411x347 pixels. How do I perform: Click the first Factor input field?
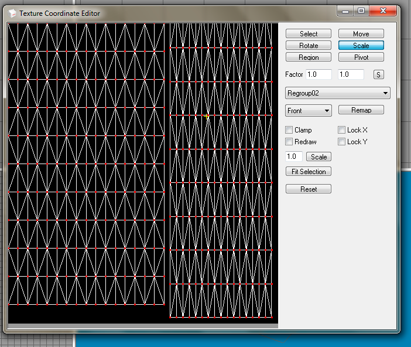click(318, 74)
